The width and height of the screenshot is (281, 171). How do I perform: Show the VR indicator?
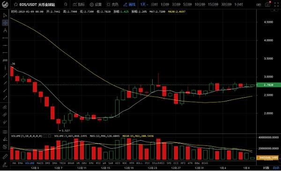78,163
